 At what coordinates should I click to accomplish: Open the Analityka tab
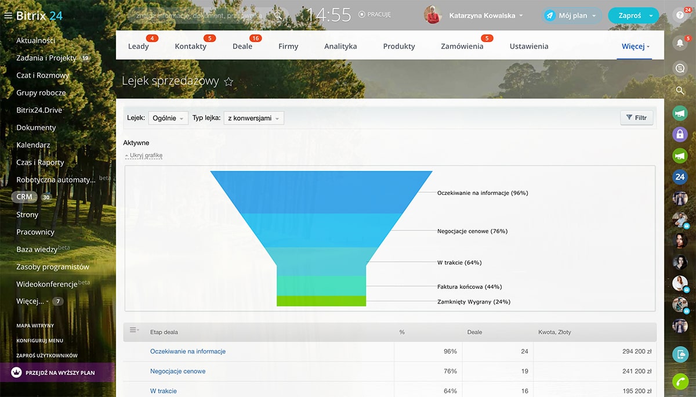pyautogui.click(x=340, y=46)
